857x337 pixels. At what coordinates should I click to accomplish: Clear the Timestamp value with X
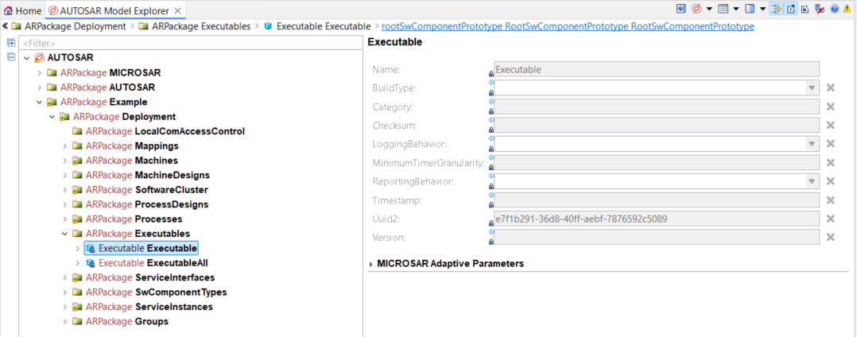[831, 200]
